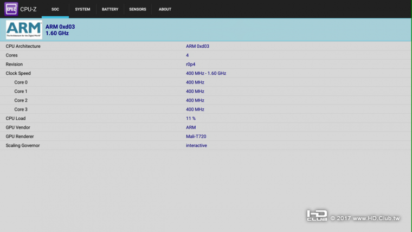
Task: Select the 400 MHz - 1.60 GHz value
Action: pos(206,73)
